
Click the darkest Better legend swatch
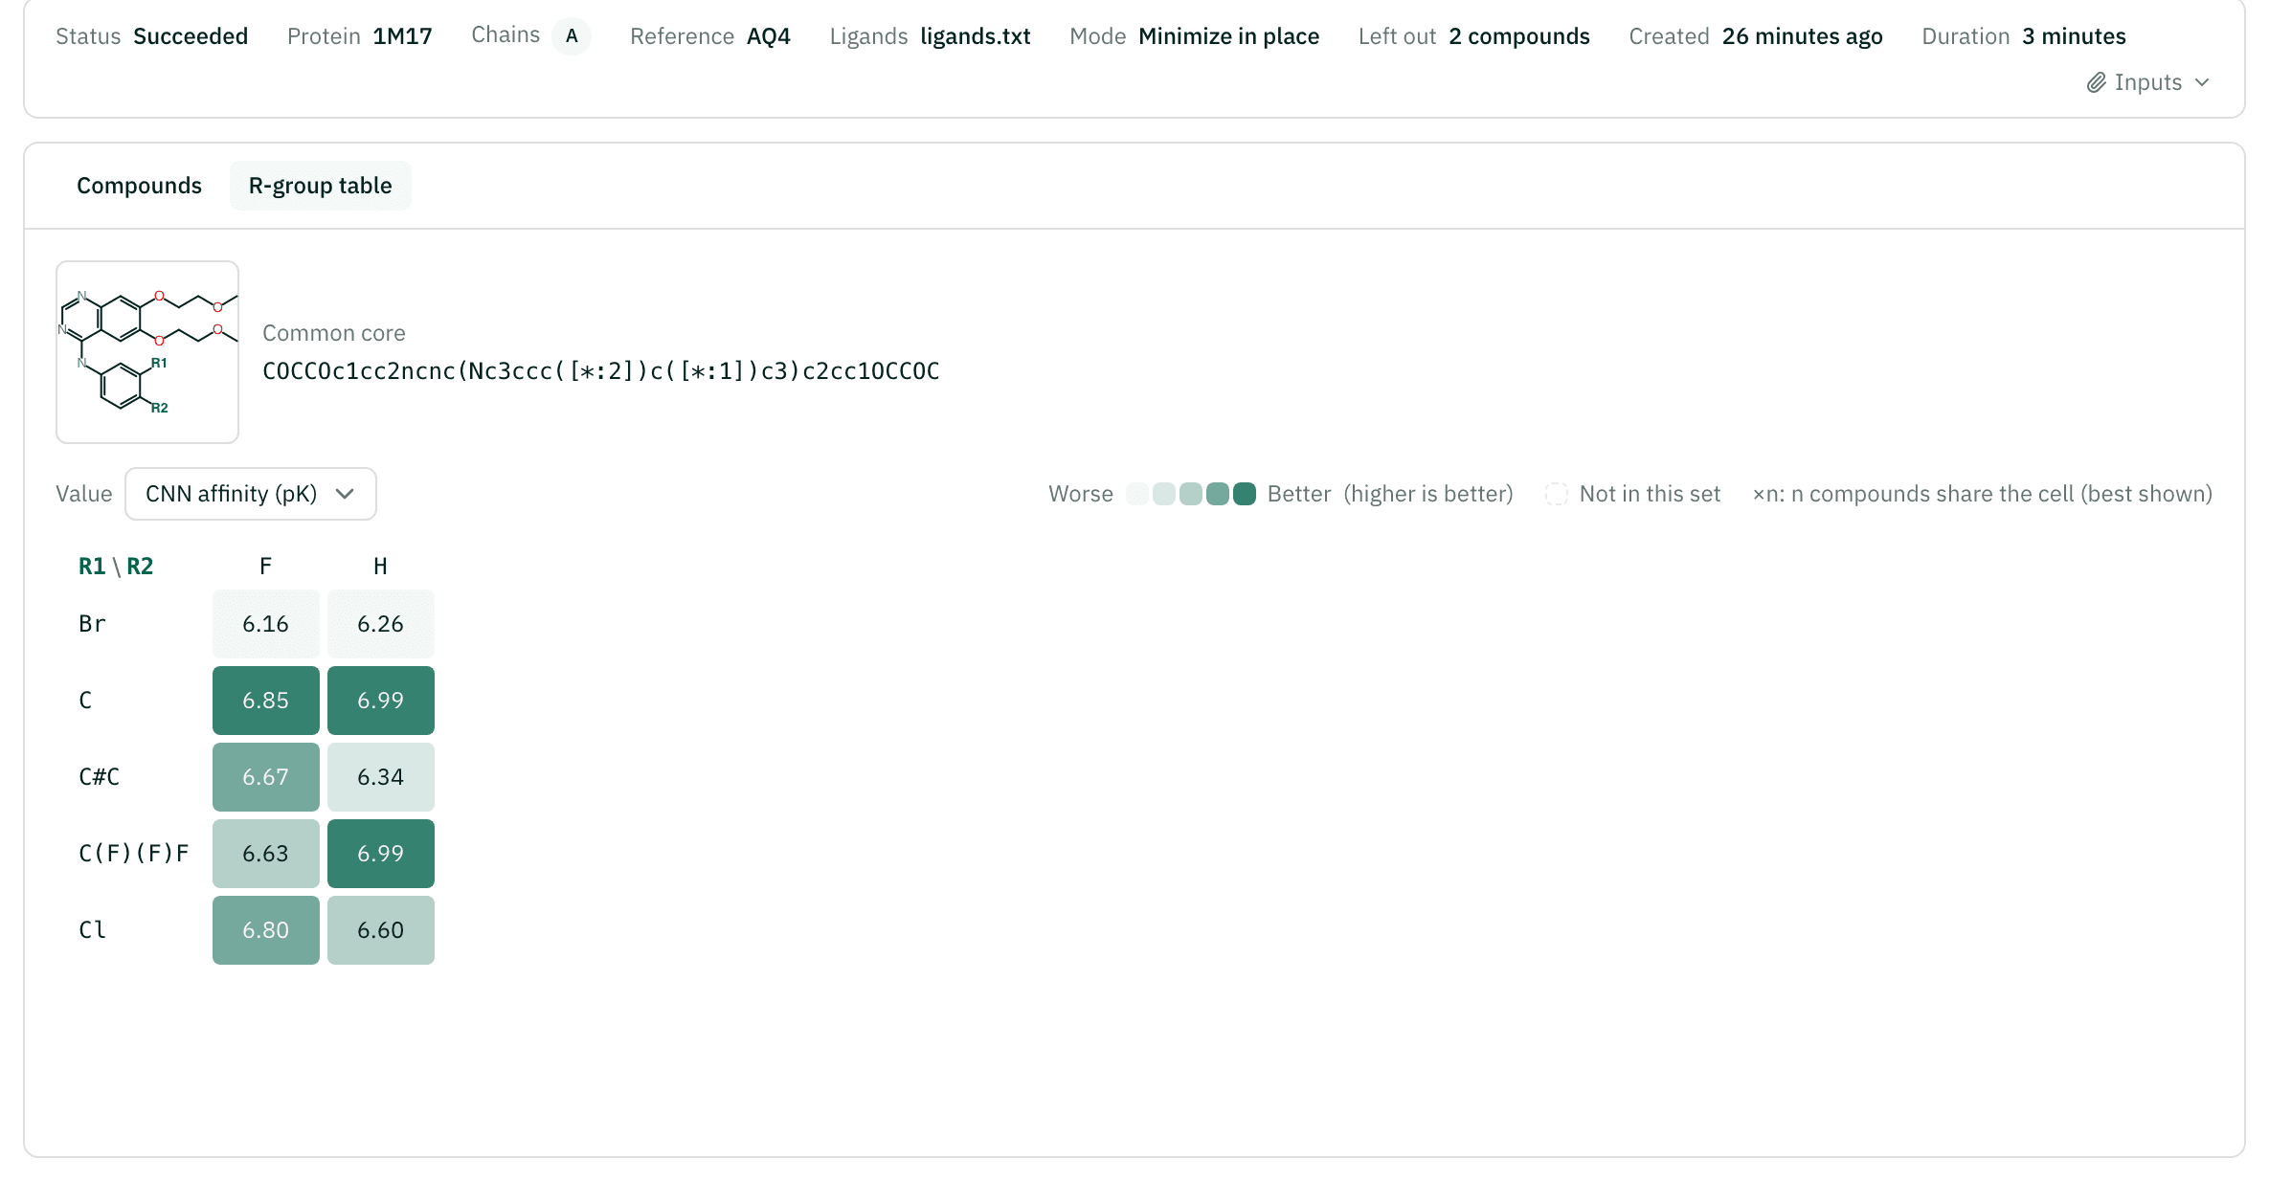coord(1245,494)
